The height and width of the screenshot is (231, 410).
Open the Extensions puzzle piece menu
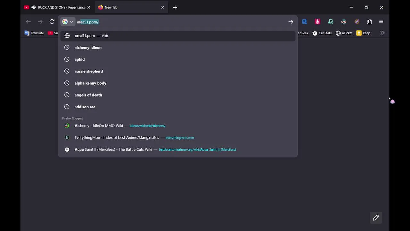(x=370, y=22)
